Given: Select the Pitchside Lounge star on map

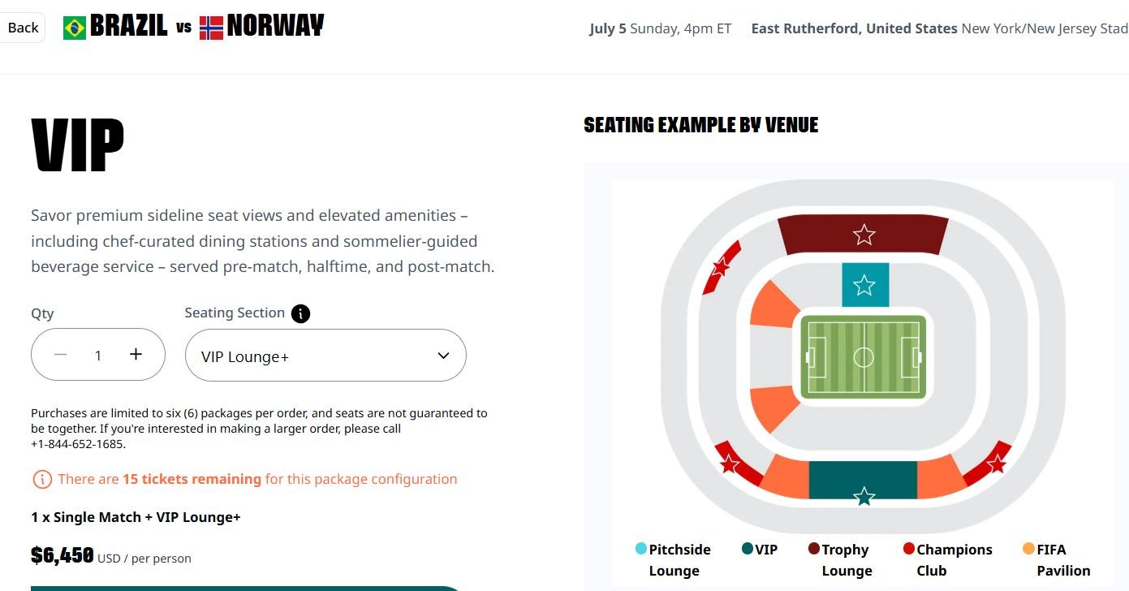Looking at the screenshot, I should click(864, 285).
